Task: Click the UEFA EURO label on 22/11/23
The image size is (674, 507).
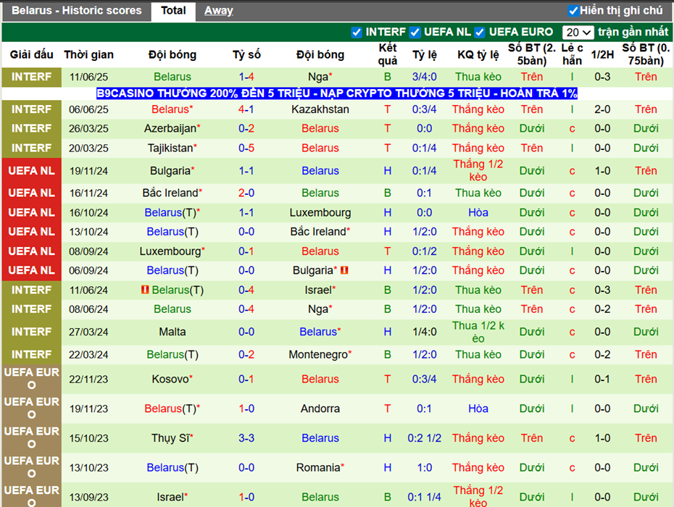Action: (31, 379)
